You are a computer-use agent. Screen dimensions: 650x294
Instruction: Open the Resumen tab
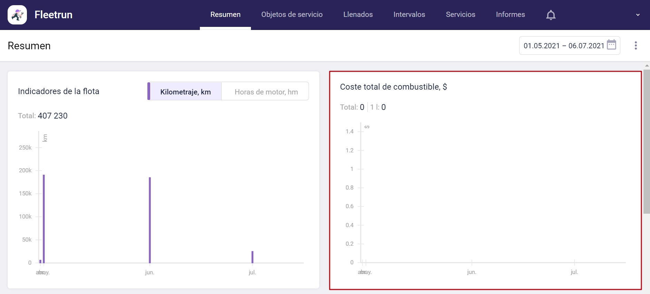pyautogui.click(x=225, y=14)
